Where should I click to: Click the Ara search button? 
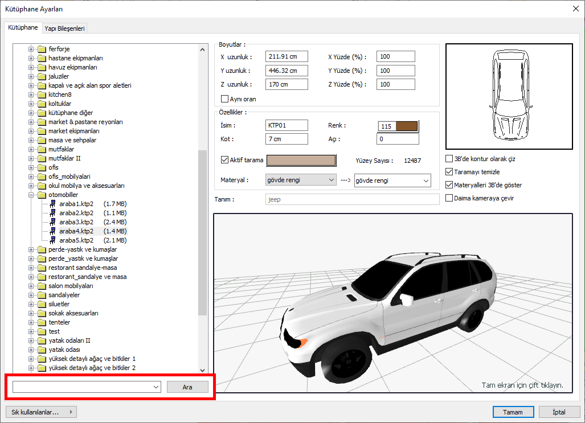[187, 387]
